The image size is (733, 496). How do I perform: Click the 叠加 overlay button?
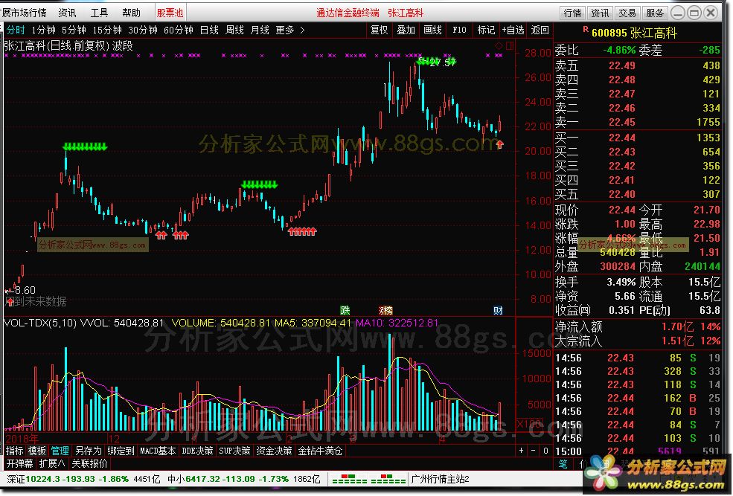406,30
